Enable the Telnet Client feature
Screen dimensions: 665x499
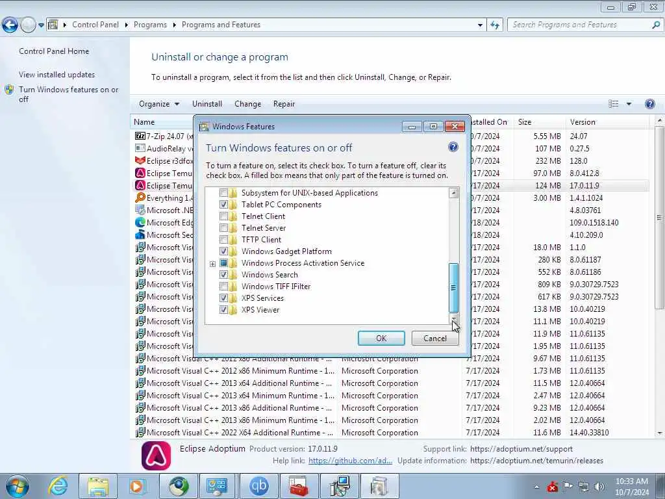pyautogui.click(x=223, y=216)
